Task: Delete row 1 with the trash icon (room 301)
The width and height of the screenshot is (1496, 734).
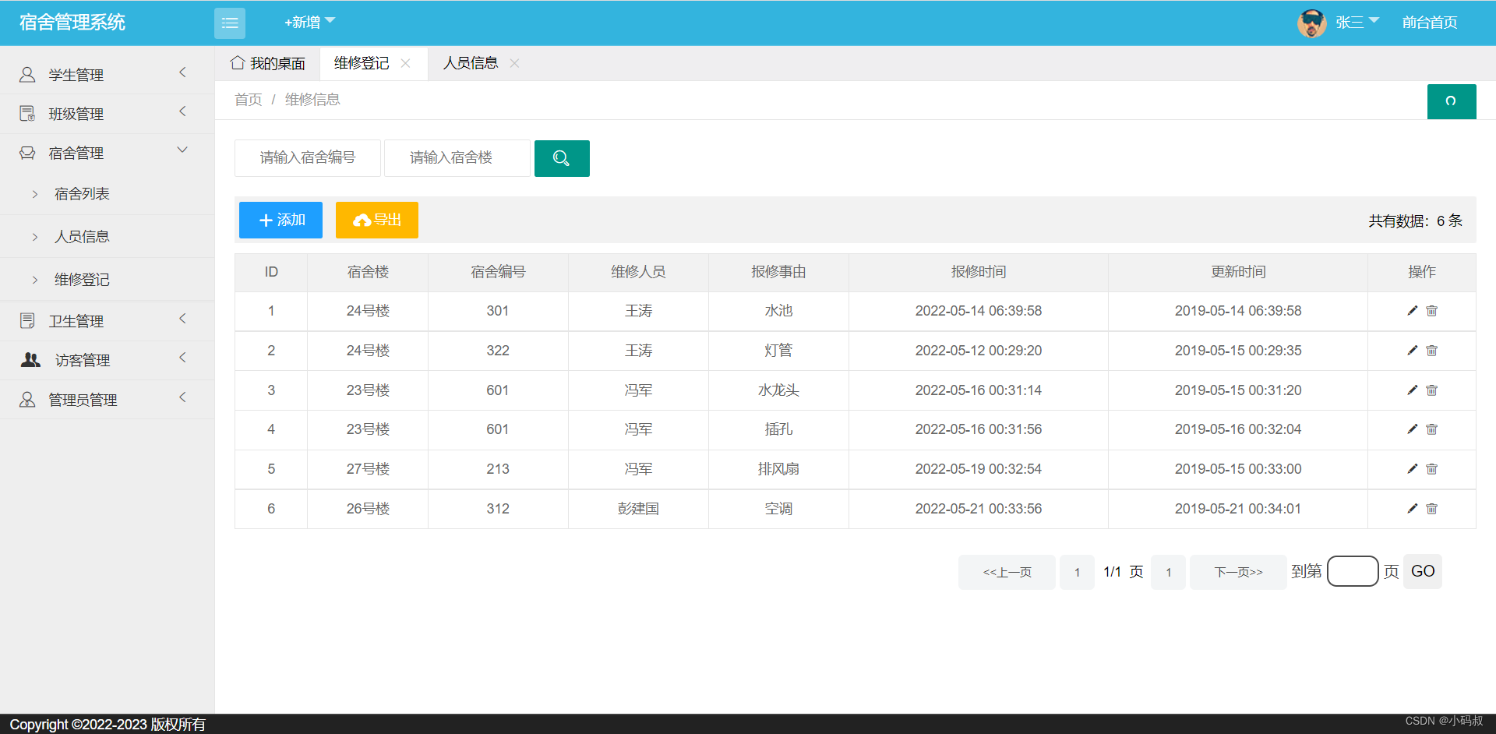Action: pyautogui.click(x=1431, y=311)
